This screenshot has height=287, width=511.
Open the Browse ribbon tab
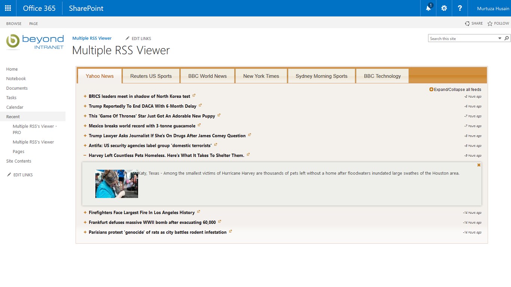click(x=14, y=24)
